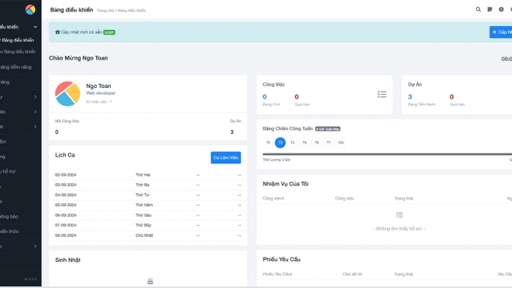
Task: Click the blue Ca Làm Việc button
Action: pyautogui.click(x=225, y=157)
